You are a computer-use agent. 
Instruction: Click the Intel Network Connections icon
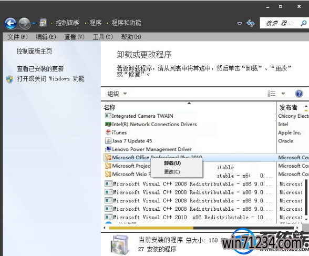coord(108,124)
